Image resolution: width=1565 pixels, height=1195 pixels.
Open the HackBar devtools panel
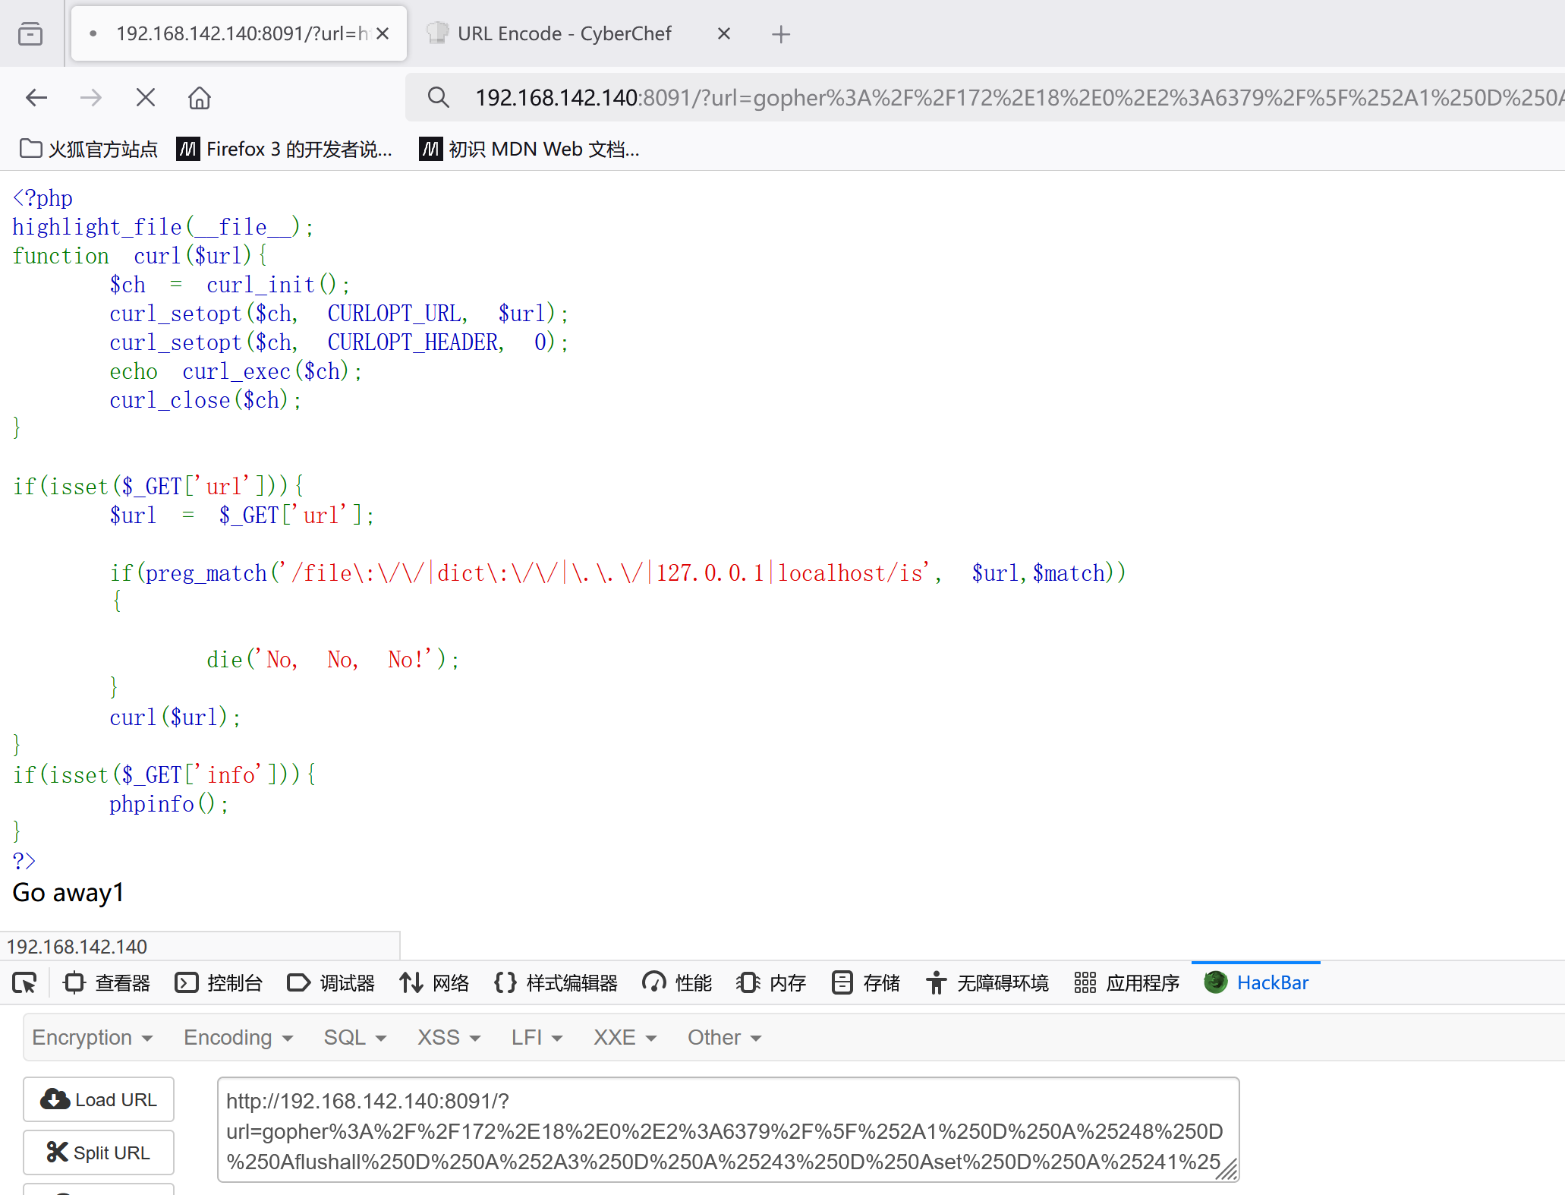(1256, 983)
